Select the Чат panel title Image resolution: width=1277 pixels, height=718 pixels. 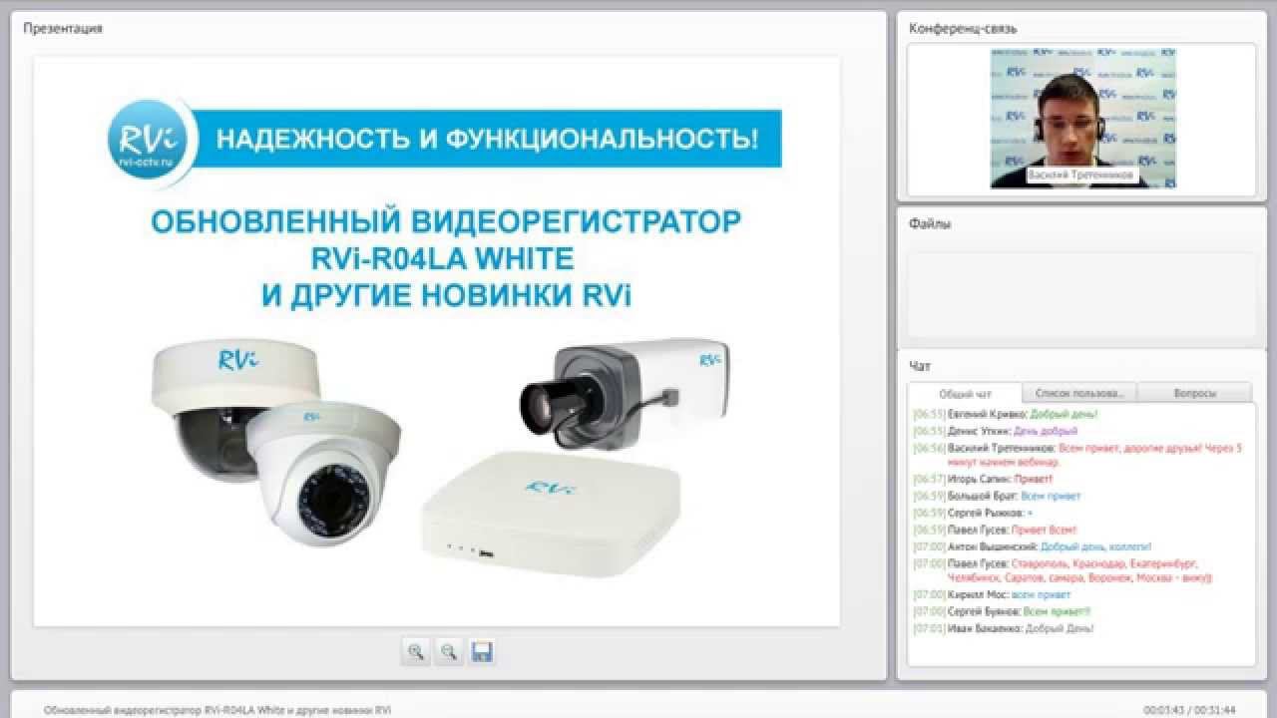920,367
